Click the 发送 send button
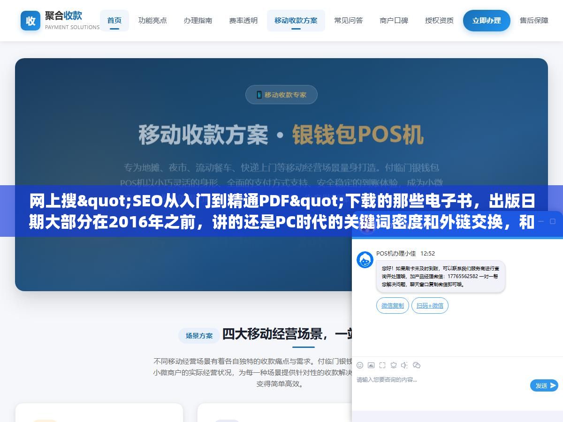Image resolution: width=563 pixels, height=422 pixels. [544, 385]
